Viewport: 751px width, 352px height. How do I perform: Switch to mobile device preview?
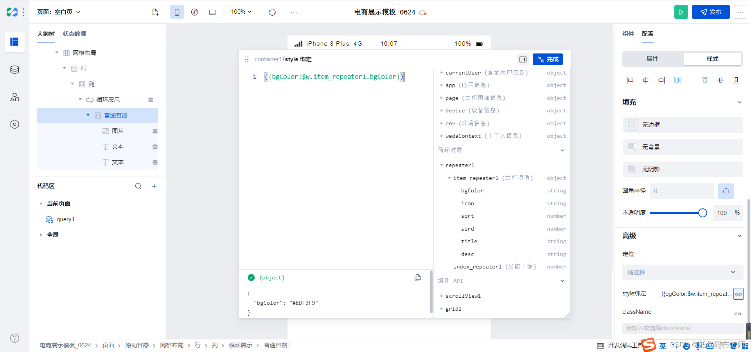click(177, 12)
